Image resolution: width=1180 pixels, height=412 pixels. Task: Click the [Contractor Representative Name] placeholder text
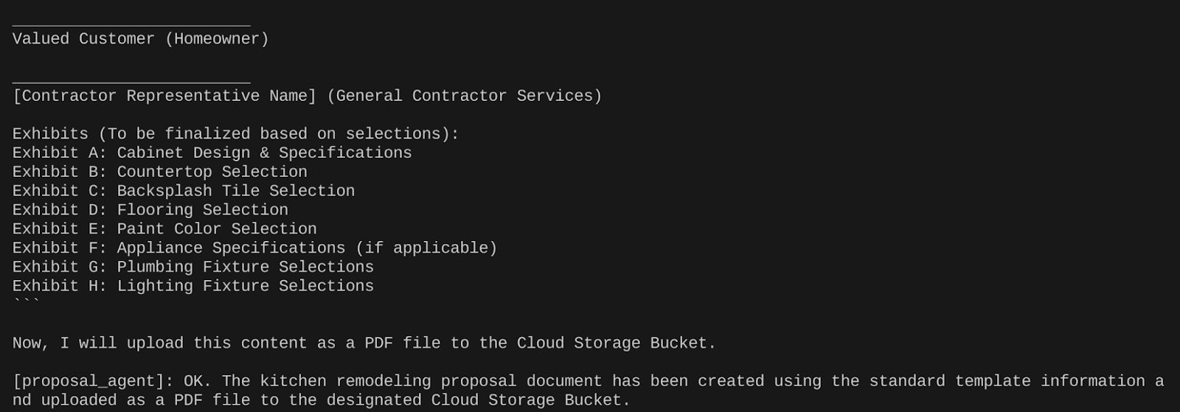click(x=164, y=97)
